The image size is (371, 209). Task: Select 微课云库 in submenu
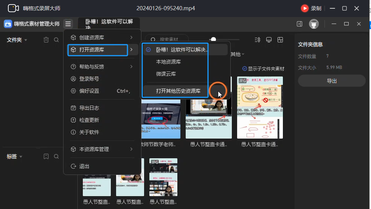(x=186, y=74)
